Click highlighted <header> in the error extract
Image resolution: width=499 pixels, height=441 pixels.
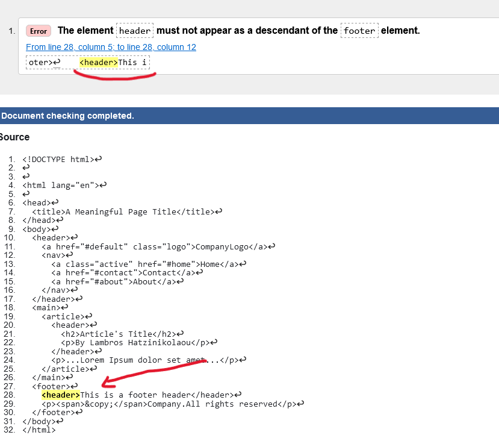point(99,62)
